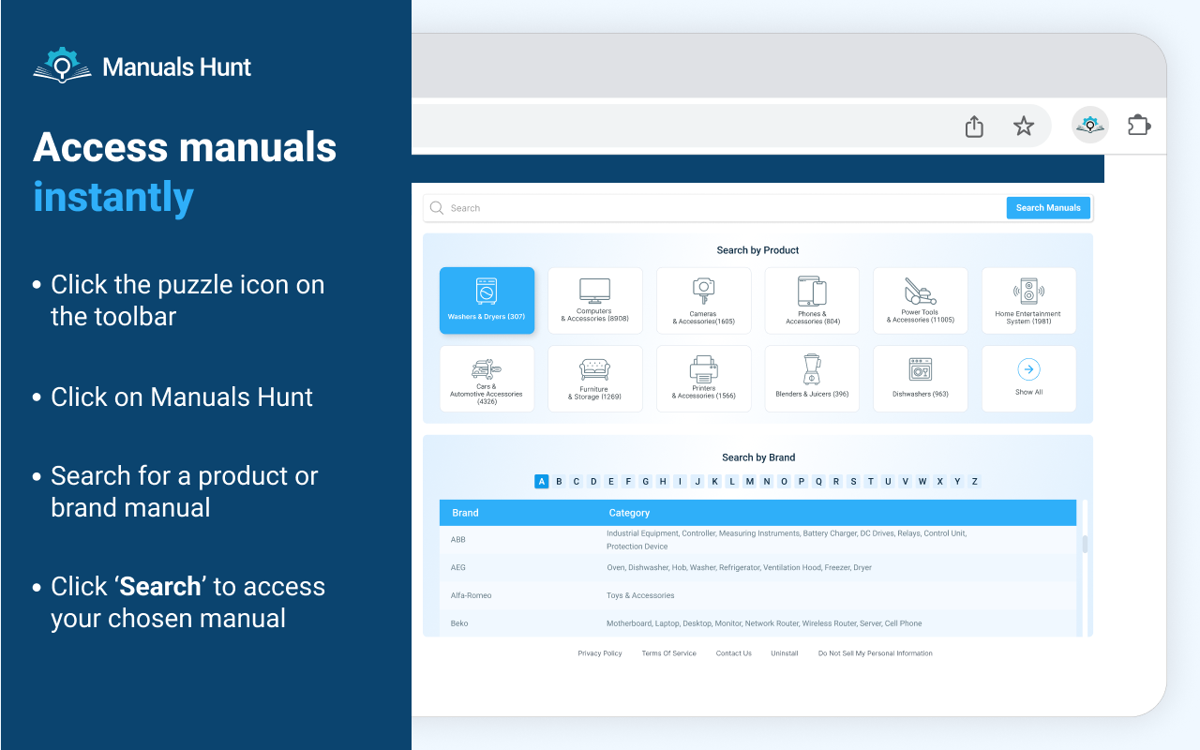
Task: Select letter C brand filter
Action: [577, 482]
